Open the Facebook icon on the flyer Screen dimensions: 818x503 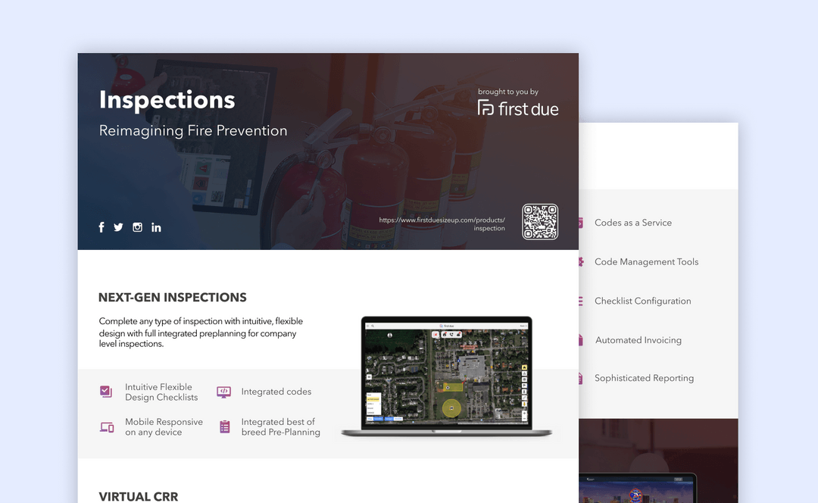101,227
